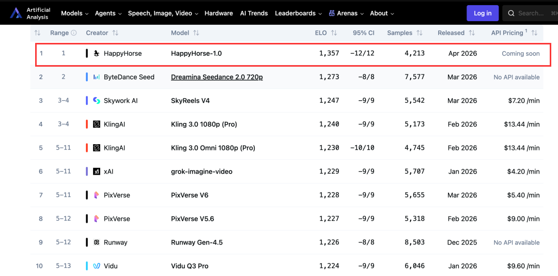
Task: Sort by Samples column arrows
Action: [x=420, y=33]
